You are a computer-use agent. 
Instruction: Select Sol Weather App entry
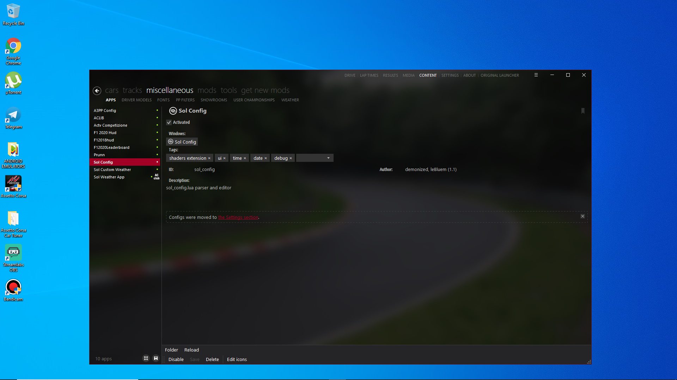tap(125, 177)
